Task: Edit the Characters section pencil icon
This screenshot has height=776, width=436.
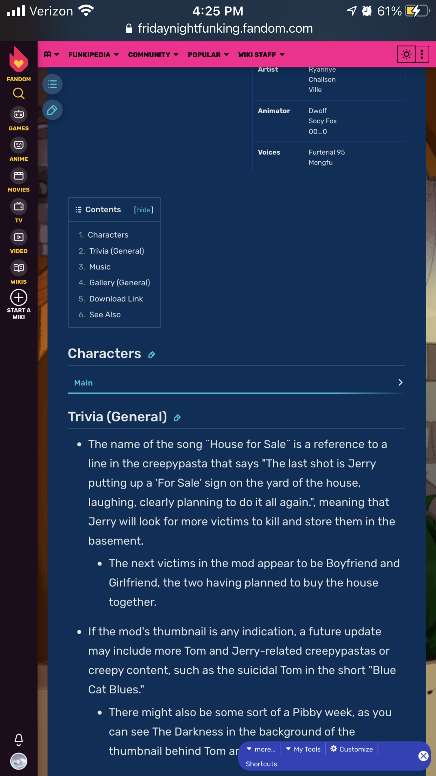Action: (152, 355)
